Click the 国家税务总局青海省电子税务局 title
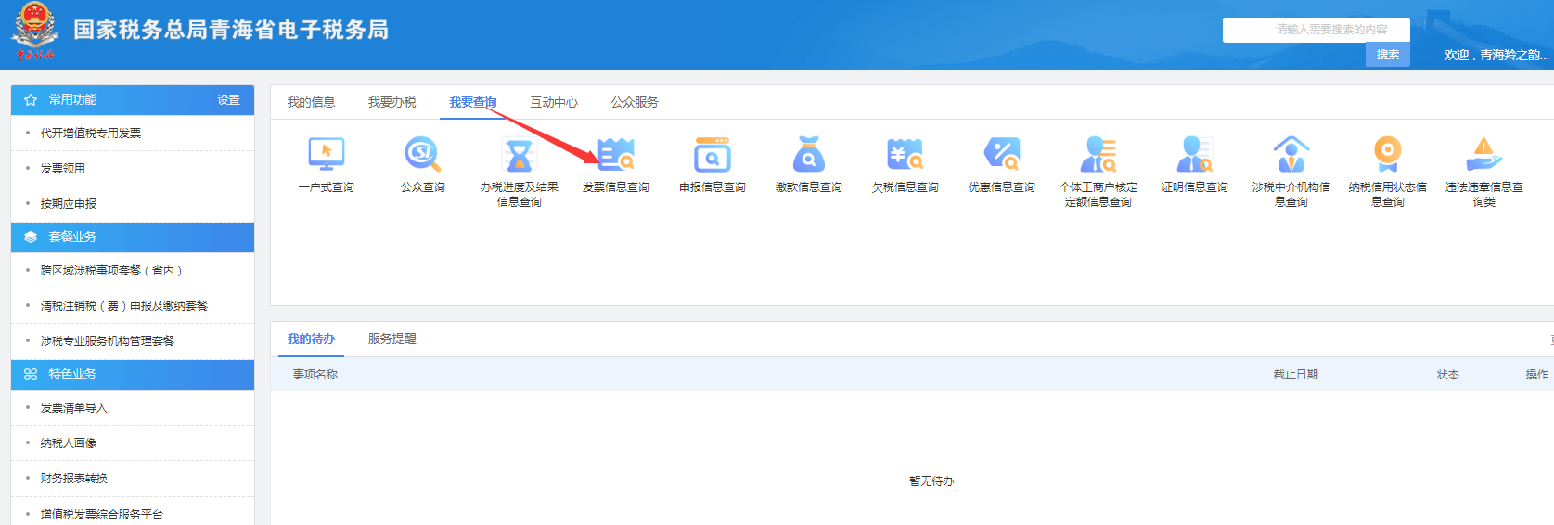Viewport: 1554px width, 525px height. (231, 30)
